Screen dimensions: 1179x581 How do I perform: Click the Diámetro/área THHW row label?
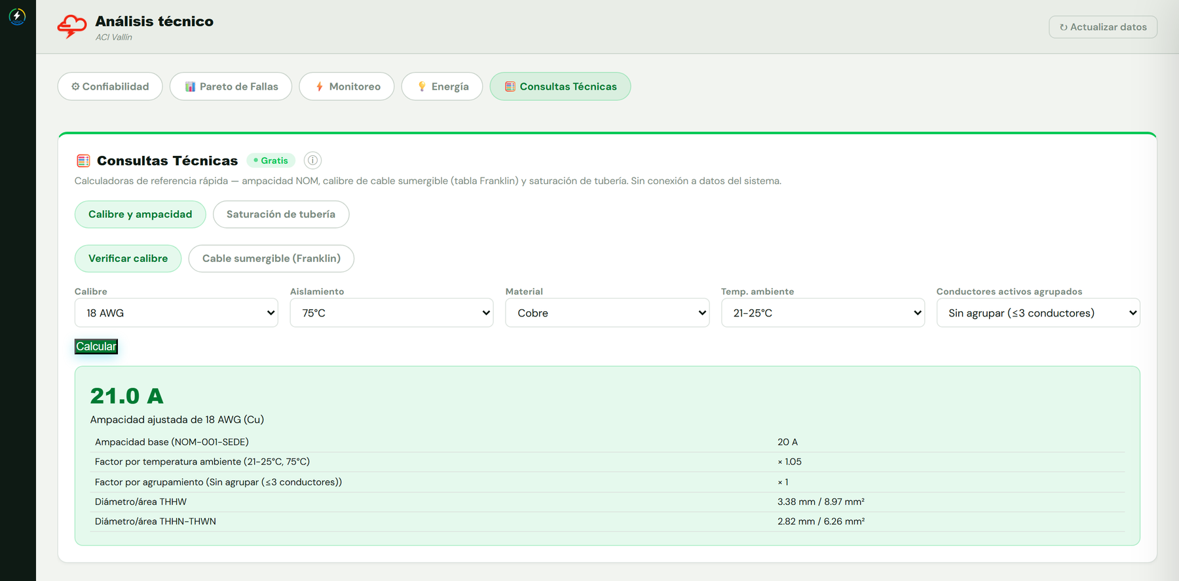pyautogui.click(x=141, y=502)
